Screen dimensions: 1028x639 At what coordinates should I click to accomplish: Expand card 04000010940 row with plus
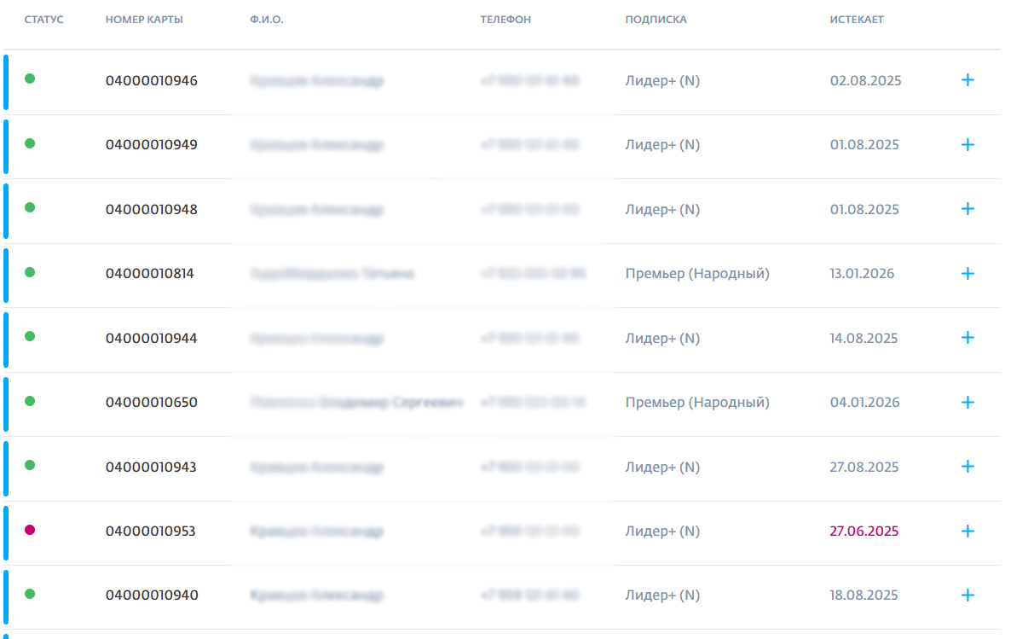click(967, 595)
